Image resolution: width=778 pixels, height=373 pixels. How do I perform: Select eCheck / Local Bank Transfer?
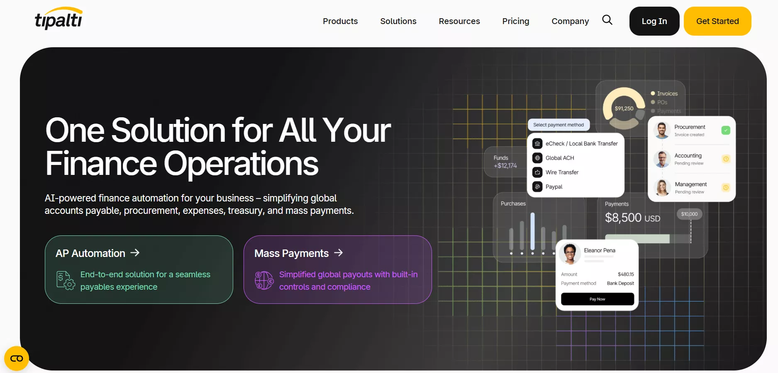(x=576, y=144)
